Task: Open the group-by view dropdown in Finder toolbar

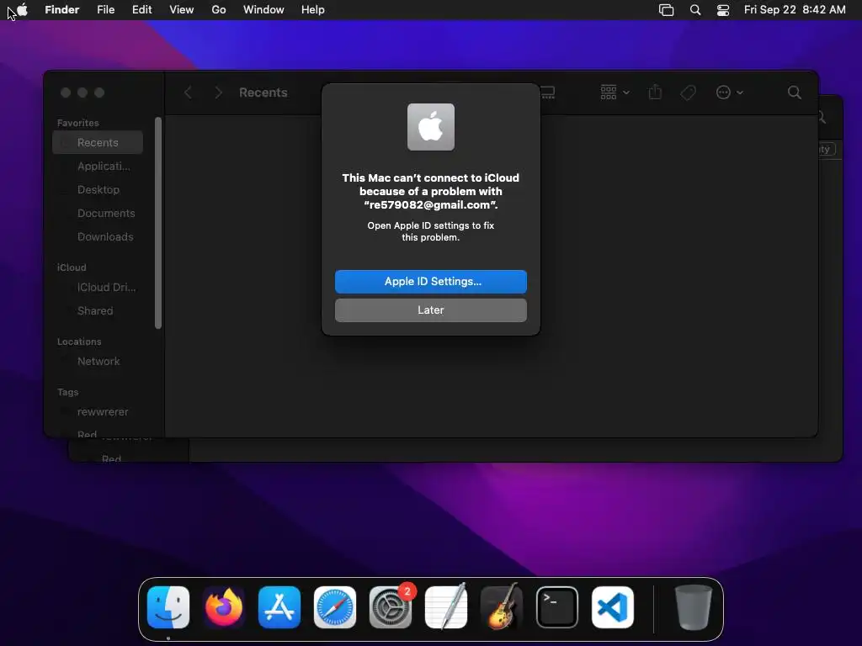Action: [615, 93]
